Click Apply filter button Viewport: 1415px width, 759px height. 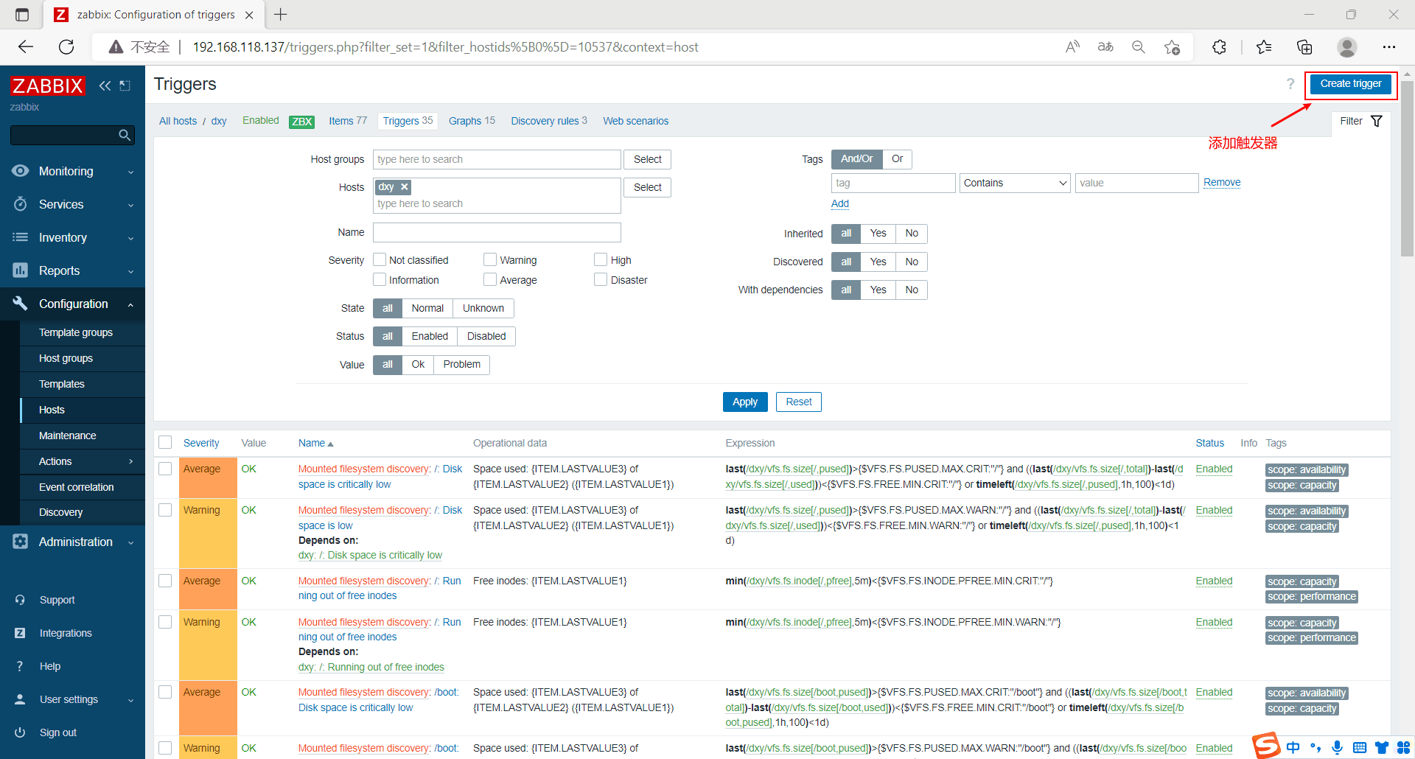click(745, 402)
